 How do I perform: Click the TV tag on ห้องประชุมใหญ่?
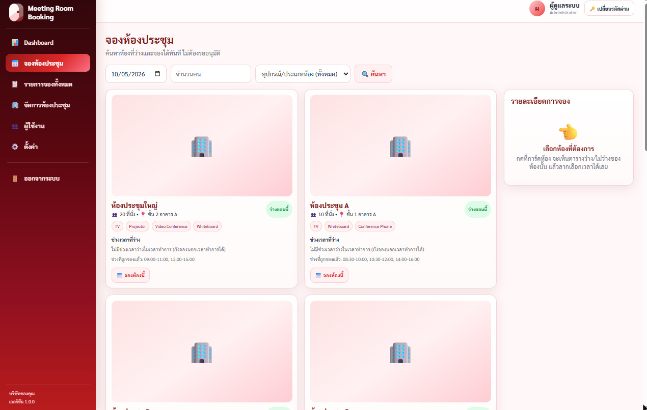point(117,226)
